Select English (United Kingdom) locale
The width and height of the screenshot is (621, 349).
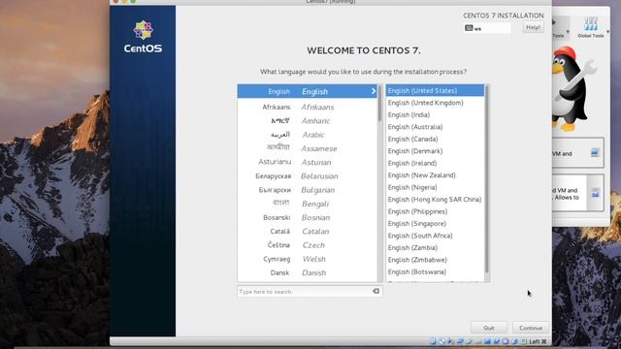tap(436, 103)
